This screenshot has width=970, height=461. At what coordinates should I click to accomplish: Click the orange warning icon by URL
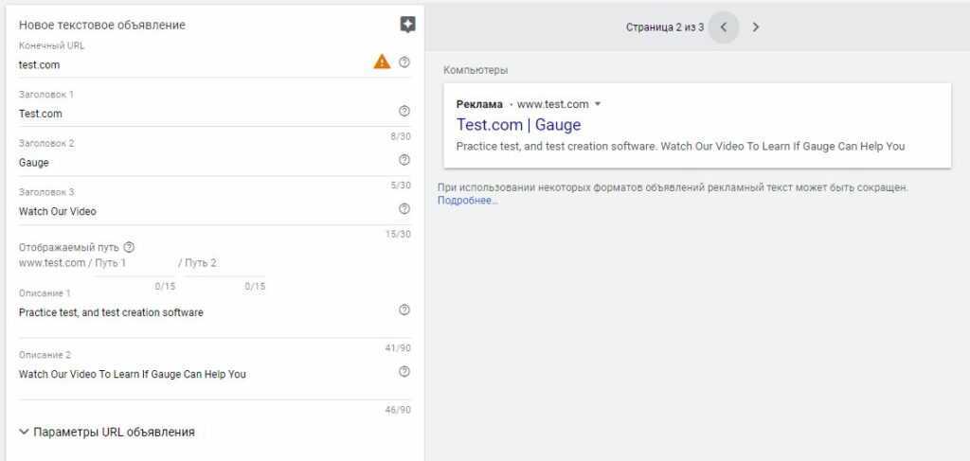pyautogui.click(x=382, y=62)
